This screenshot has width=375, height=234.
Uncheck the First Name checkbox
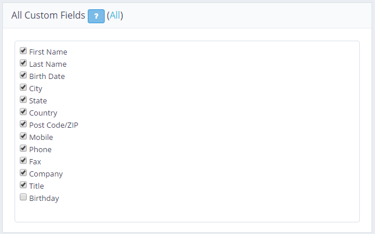point(23,51)
